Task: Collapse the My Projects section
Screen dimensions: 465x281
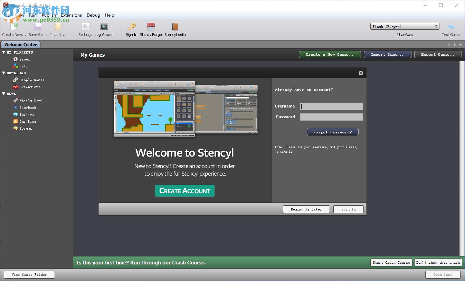Action: tap(4, 52)
